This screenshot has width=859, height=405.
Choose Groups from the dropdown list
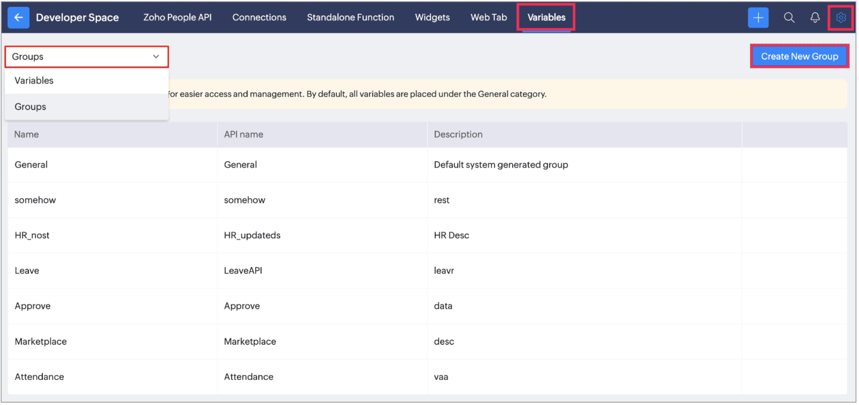point(30,107)
